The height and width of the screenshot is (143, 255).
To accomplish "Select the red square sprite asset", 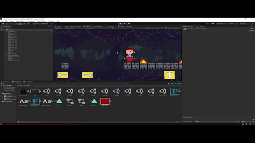I will click(105, 101).
